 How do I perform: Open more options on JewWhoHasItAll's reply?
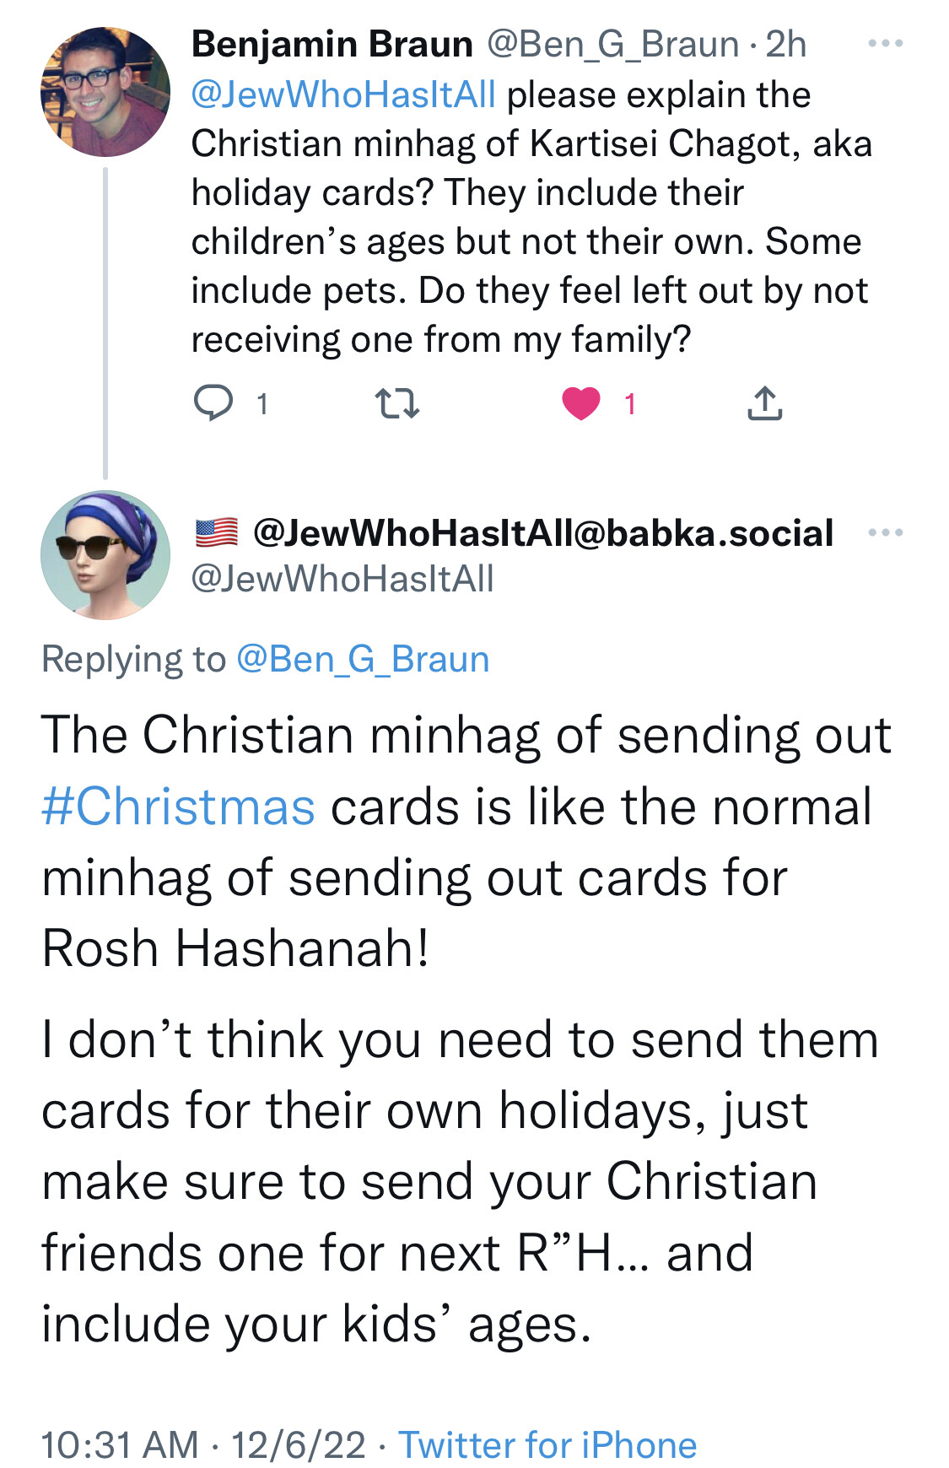click(886, 532)
